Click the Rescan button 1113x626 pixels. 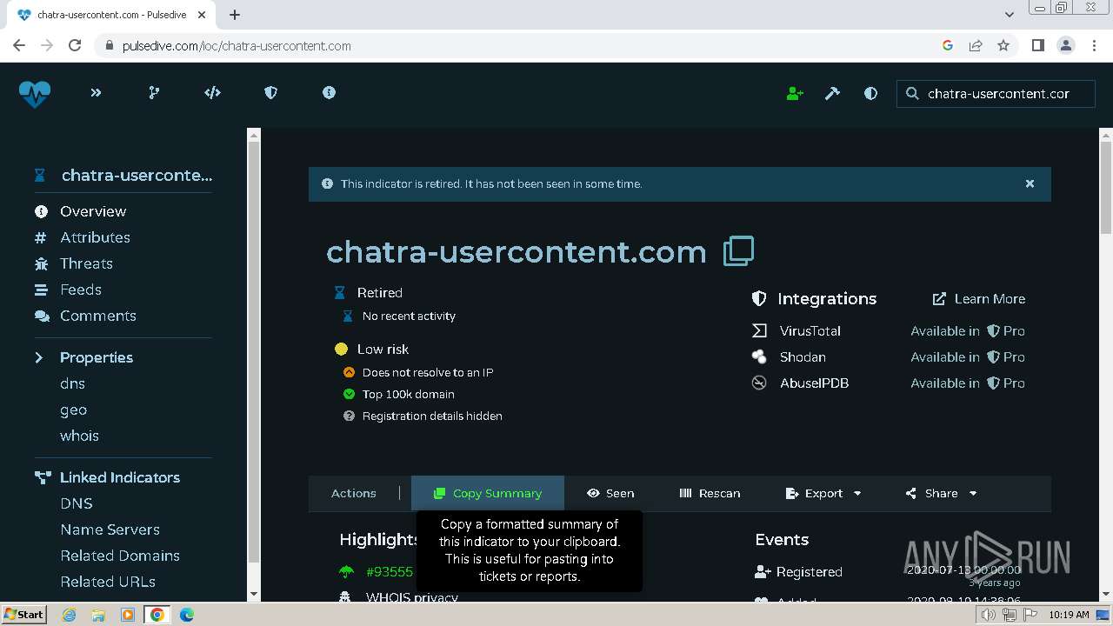coord(710,493)
